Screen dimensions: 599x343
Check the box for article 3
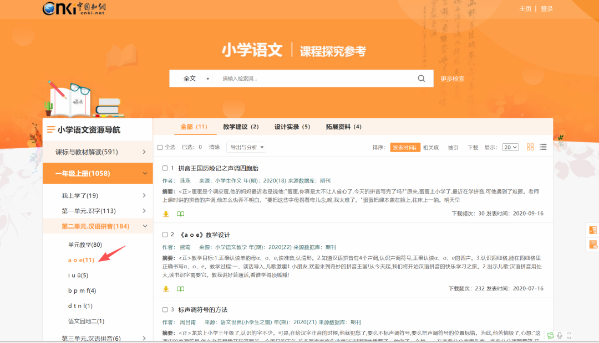coord(165,310)
